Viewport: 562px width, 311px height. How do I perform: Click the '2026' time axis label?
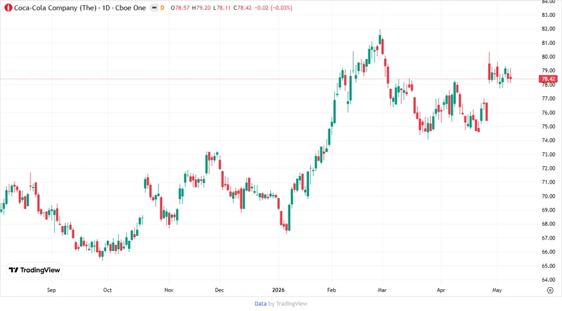(x=278, y=290)
